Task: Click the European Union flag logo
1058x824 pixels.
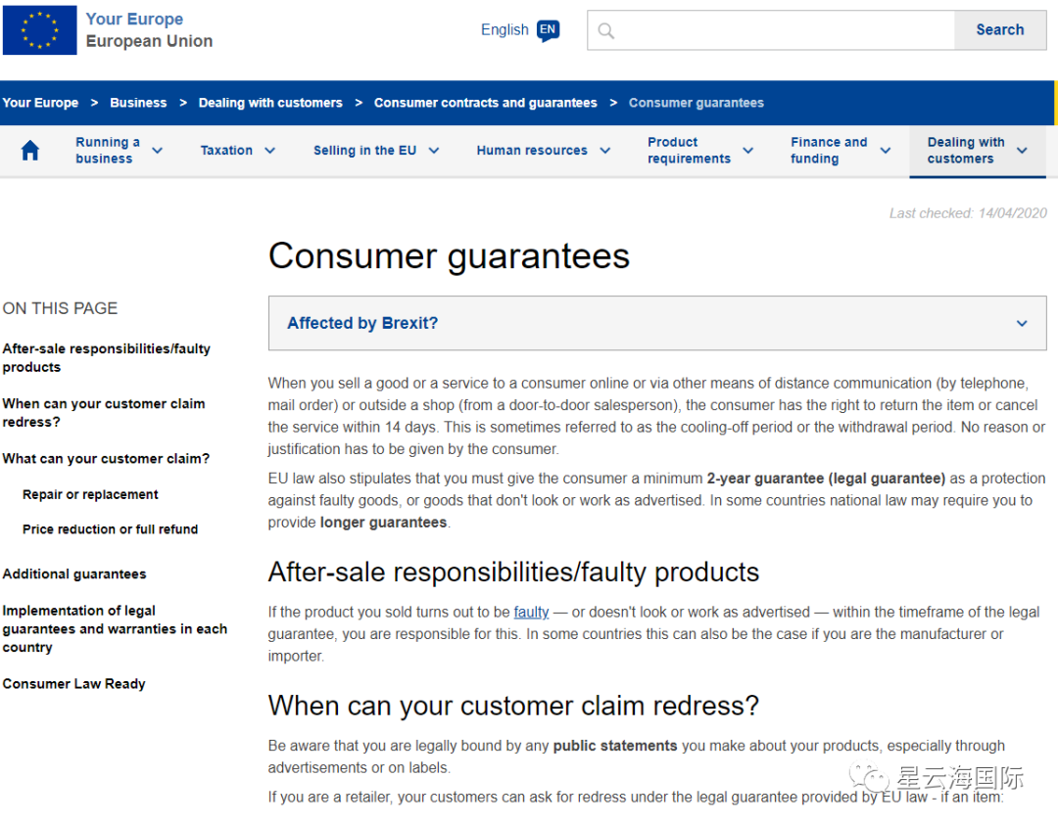Action: click(x=39, y=30)
